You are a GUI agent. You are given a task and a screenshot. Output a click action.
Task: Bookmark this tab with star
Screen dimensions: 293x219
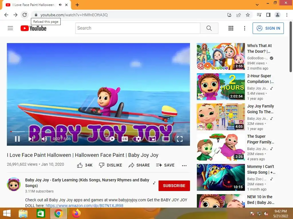tap(248, 15)
